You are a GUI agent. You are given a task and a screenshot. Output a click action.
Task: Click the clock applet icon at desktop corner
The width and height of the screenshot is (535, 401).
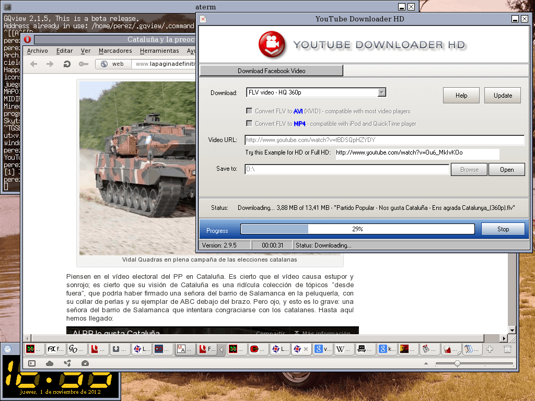(7, 349)
